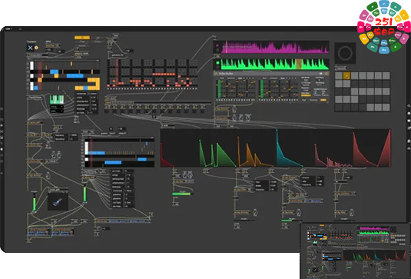Click inside the magenta waveform display

click(x=275, y=47)
